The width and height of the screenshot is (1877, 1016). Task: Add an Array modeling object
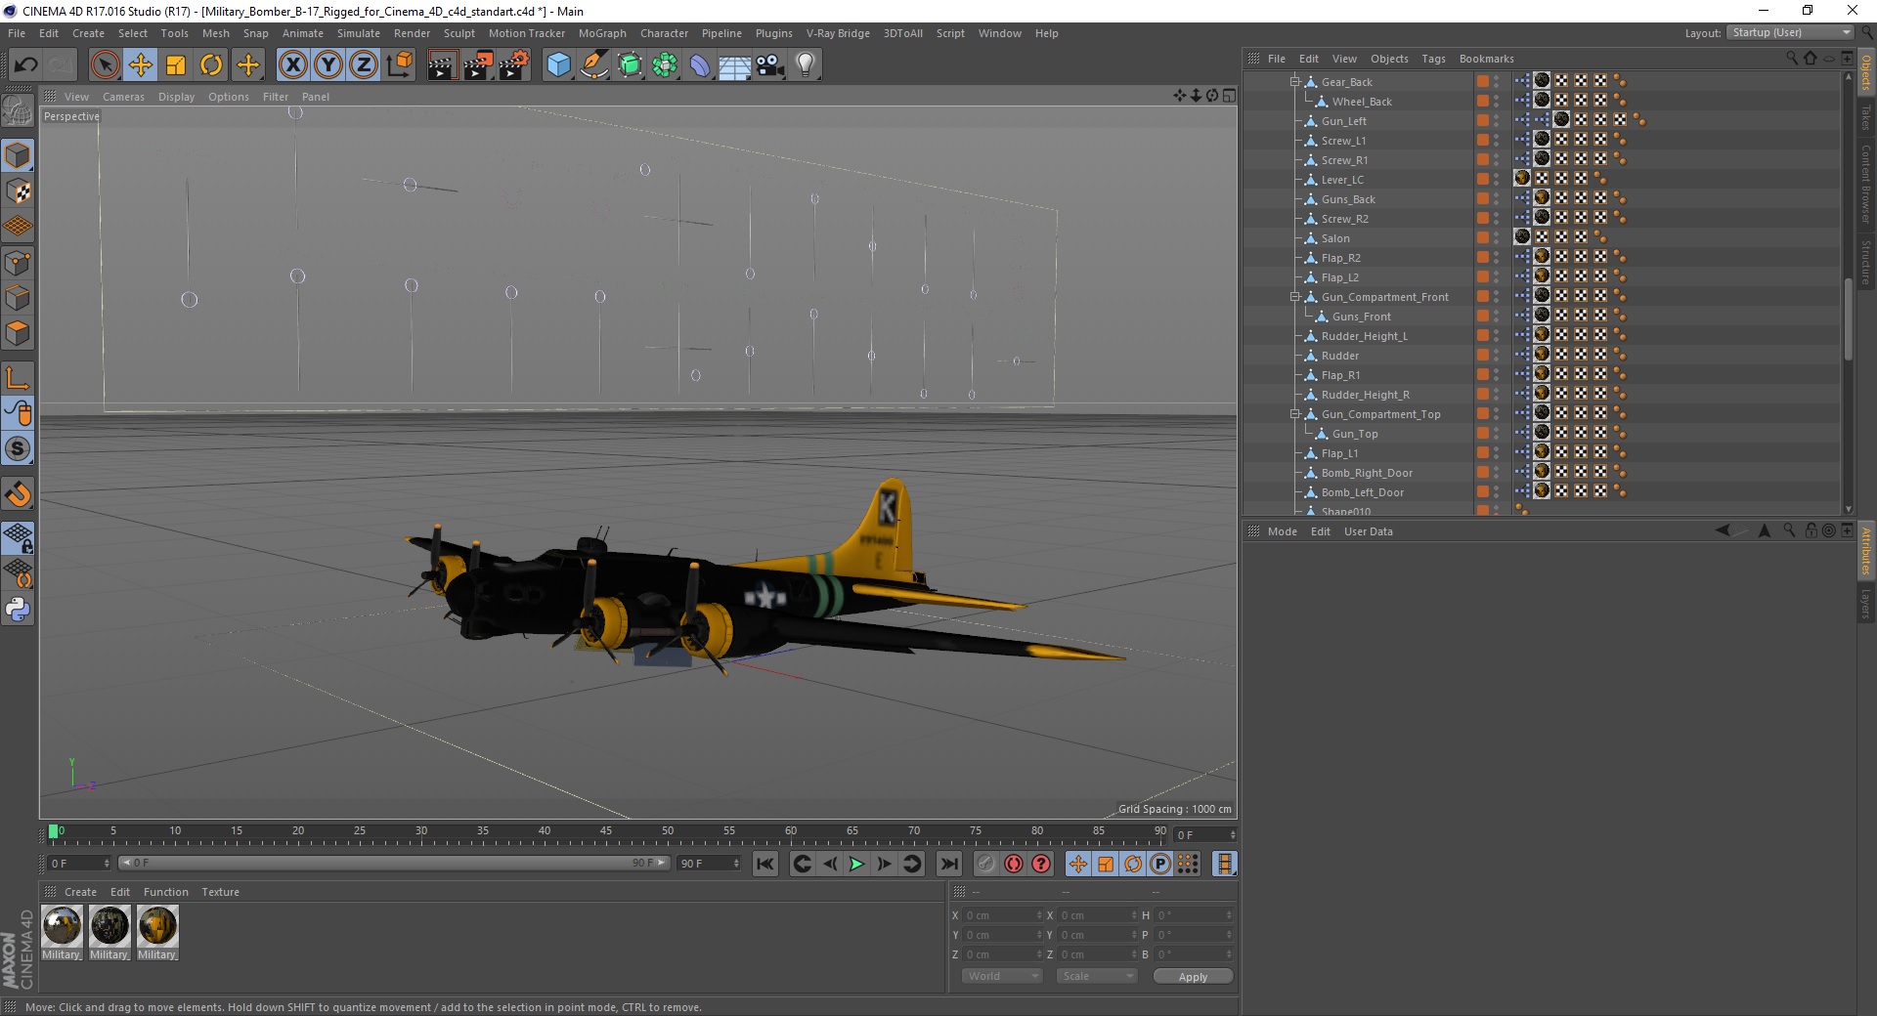pyautogui.click(x=666, y=65)
